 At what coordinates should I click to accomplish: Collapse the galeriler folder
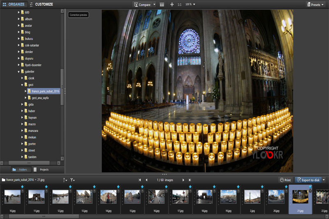pyautogui.click(x=19, y=71)
